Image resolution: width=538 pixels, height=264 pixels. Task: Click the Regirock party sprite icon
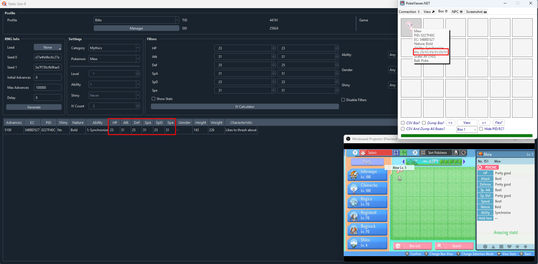tap(354, 229)
